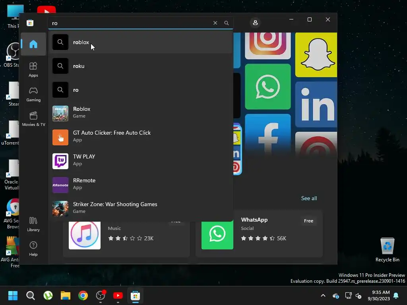Click the muted volume tray icon
The image size is (407, 305).
[x=359, y=295]
